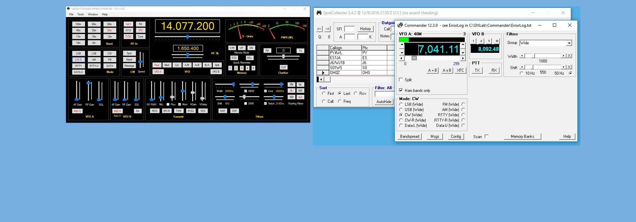Toggle the Notch checkbox

265,103
